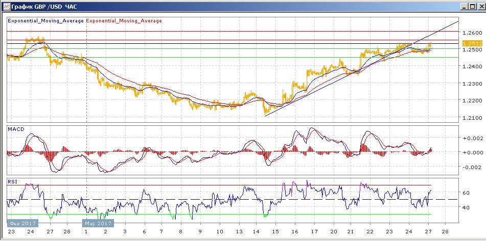The image size is (486, 241).
Task: Click MACD axis value +0.000
Action: point(472,152)
